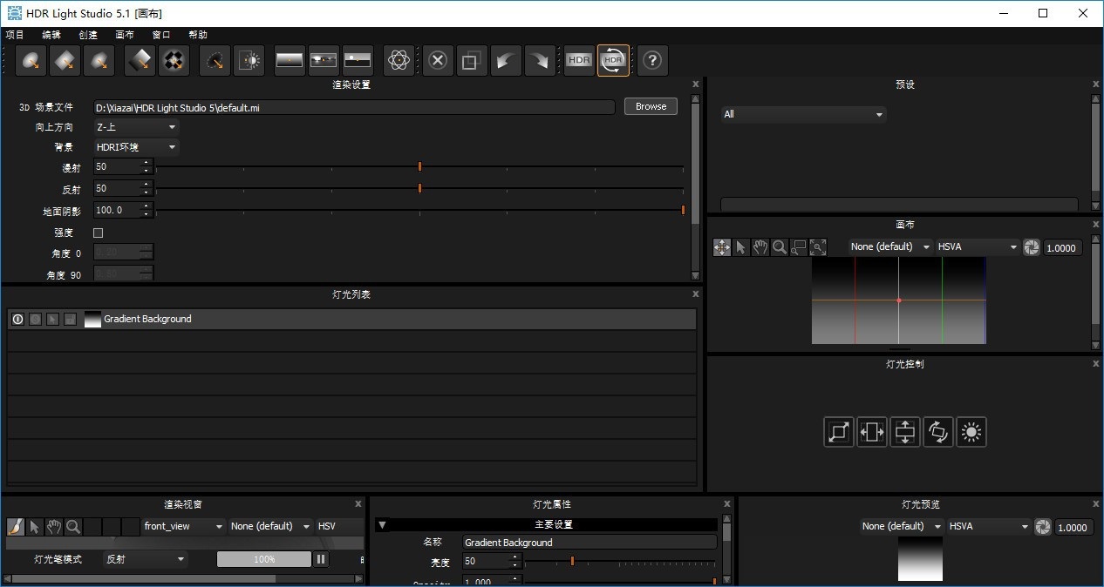The height and width of the screenshot is (587, 1104).
Task: Click the canvas exposure value 1.0000 field
Action: point(1062,247)
